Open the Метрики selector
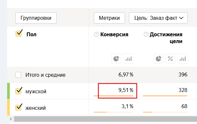This screenshot has height=124, width=197. tap(109, 18)
